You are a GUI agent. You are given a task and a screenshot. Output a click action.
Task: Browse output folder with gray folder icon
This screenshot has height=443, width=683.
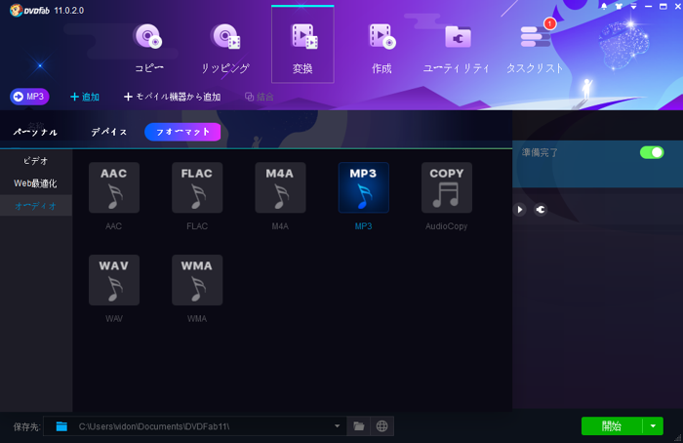(358, 426)
